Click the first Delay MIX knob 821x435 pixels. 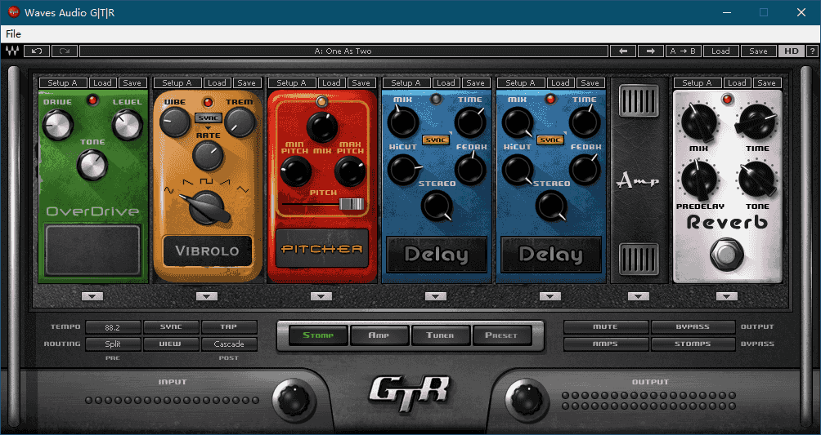(x=402, y=122)
